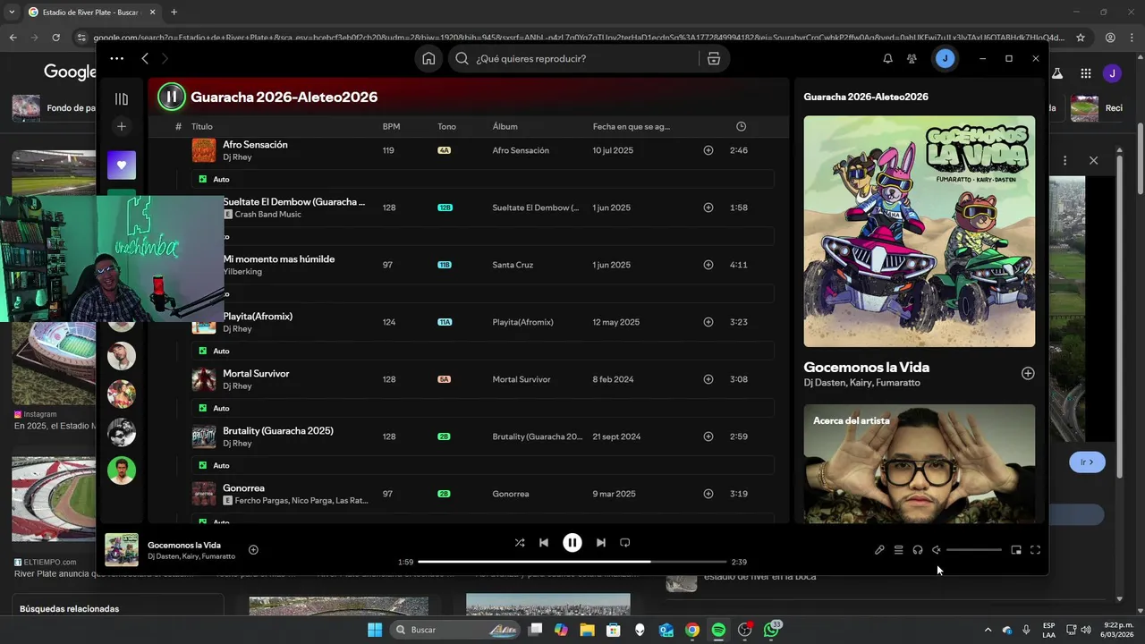Seek within the song progress bar
The width and height of the screenshot is (1145, 644).
pos(572,562)
